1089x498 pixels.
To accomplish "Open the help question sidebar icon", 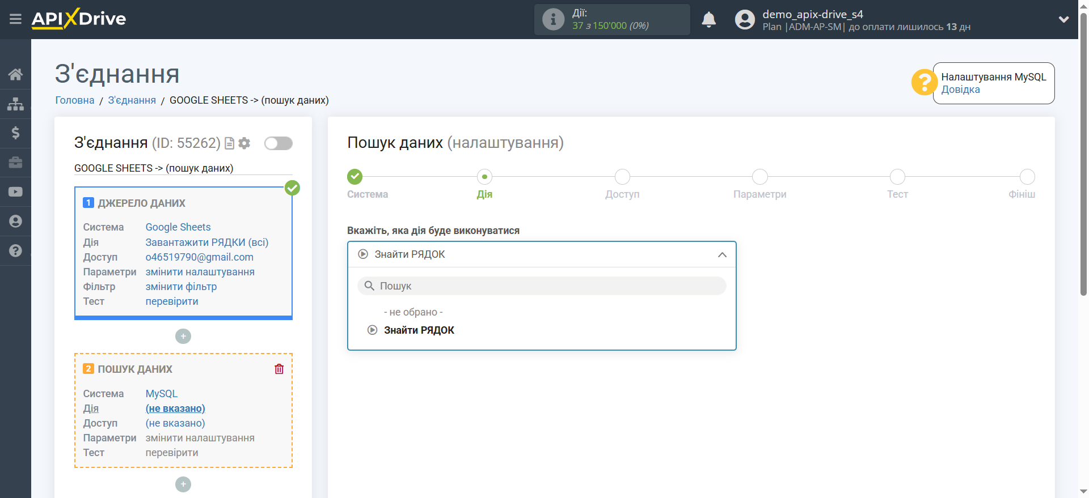I will (15, 251).
